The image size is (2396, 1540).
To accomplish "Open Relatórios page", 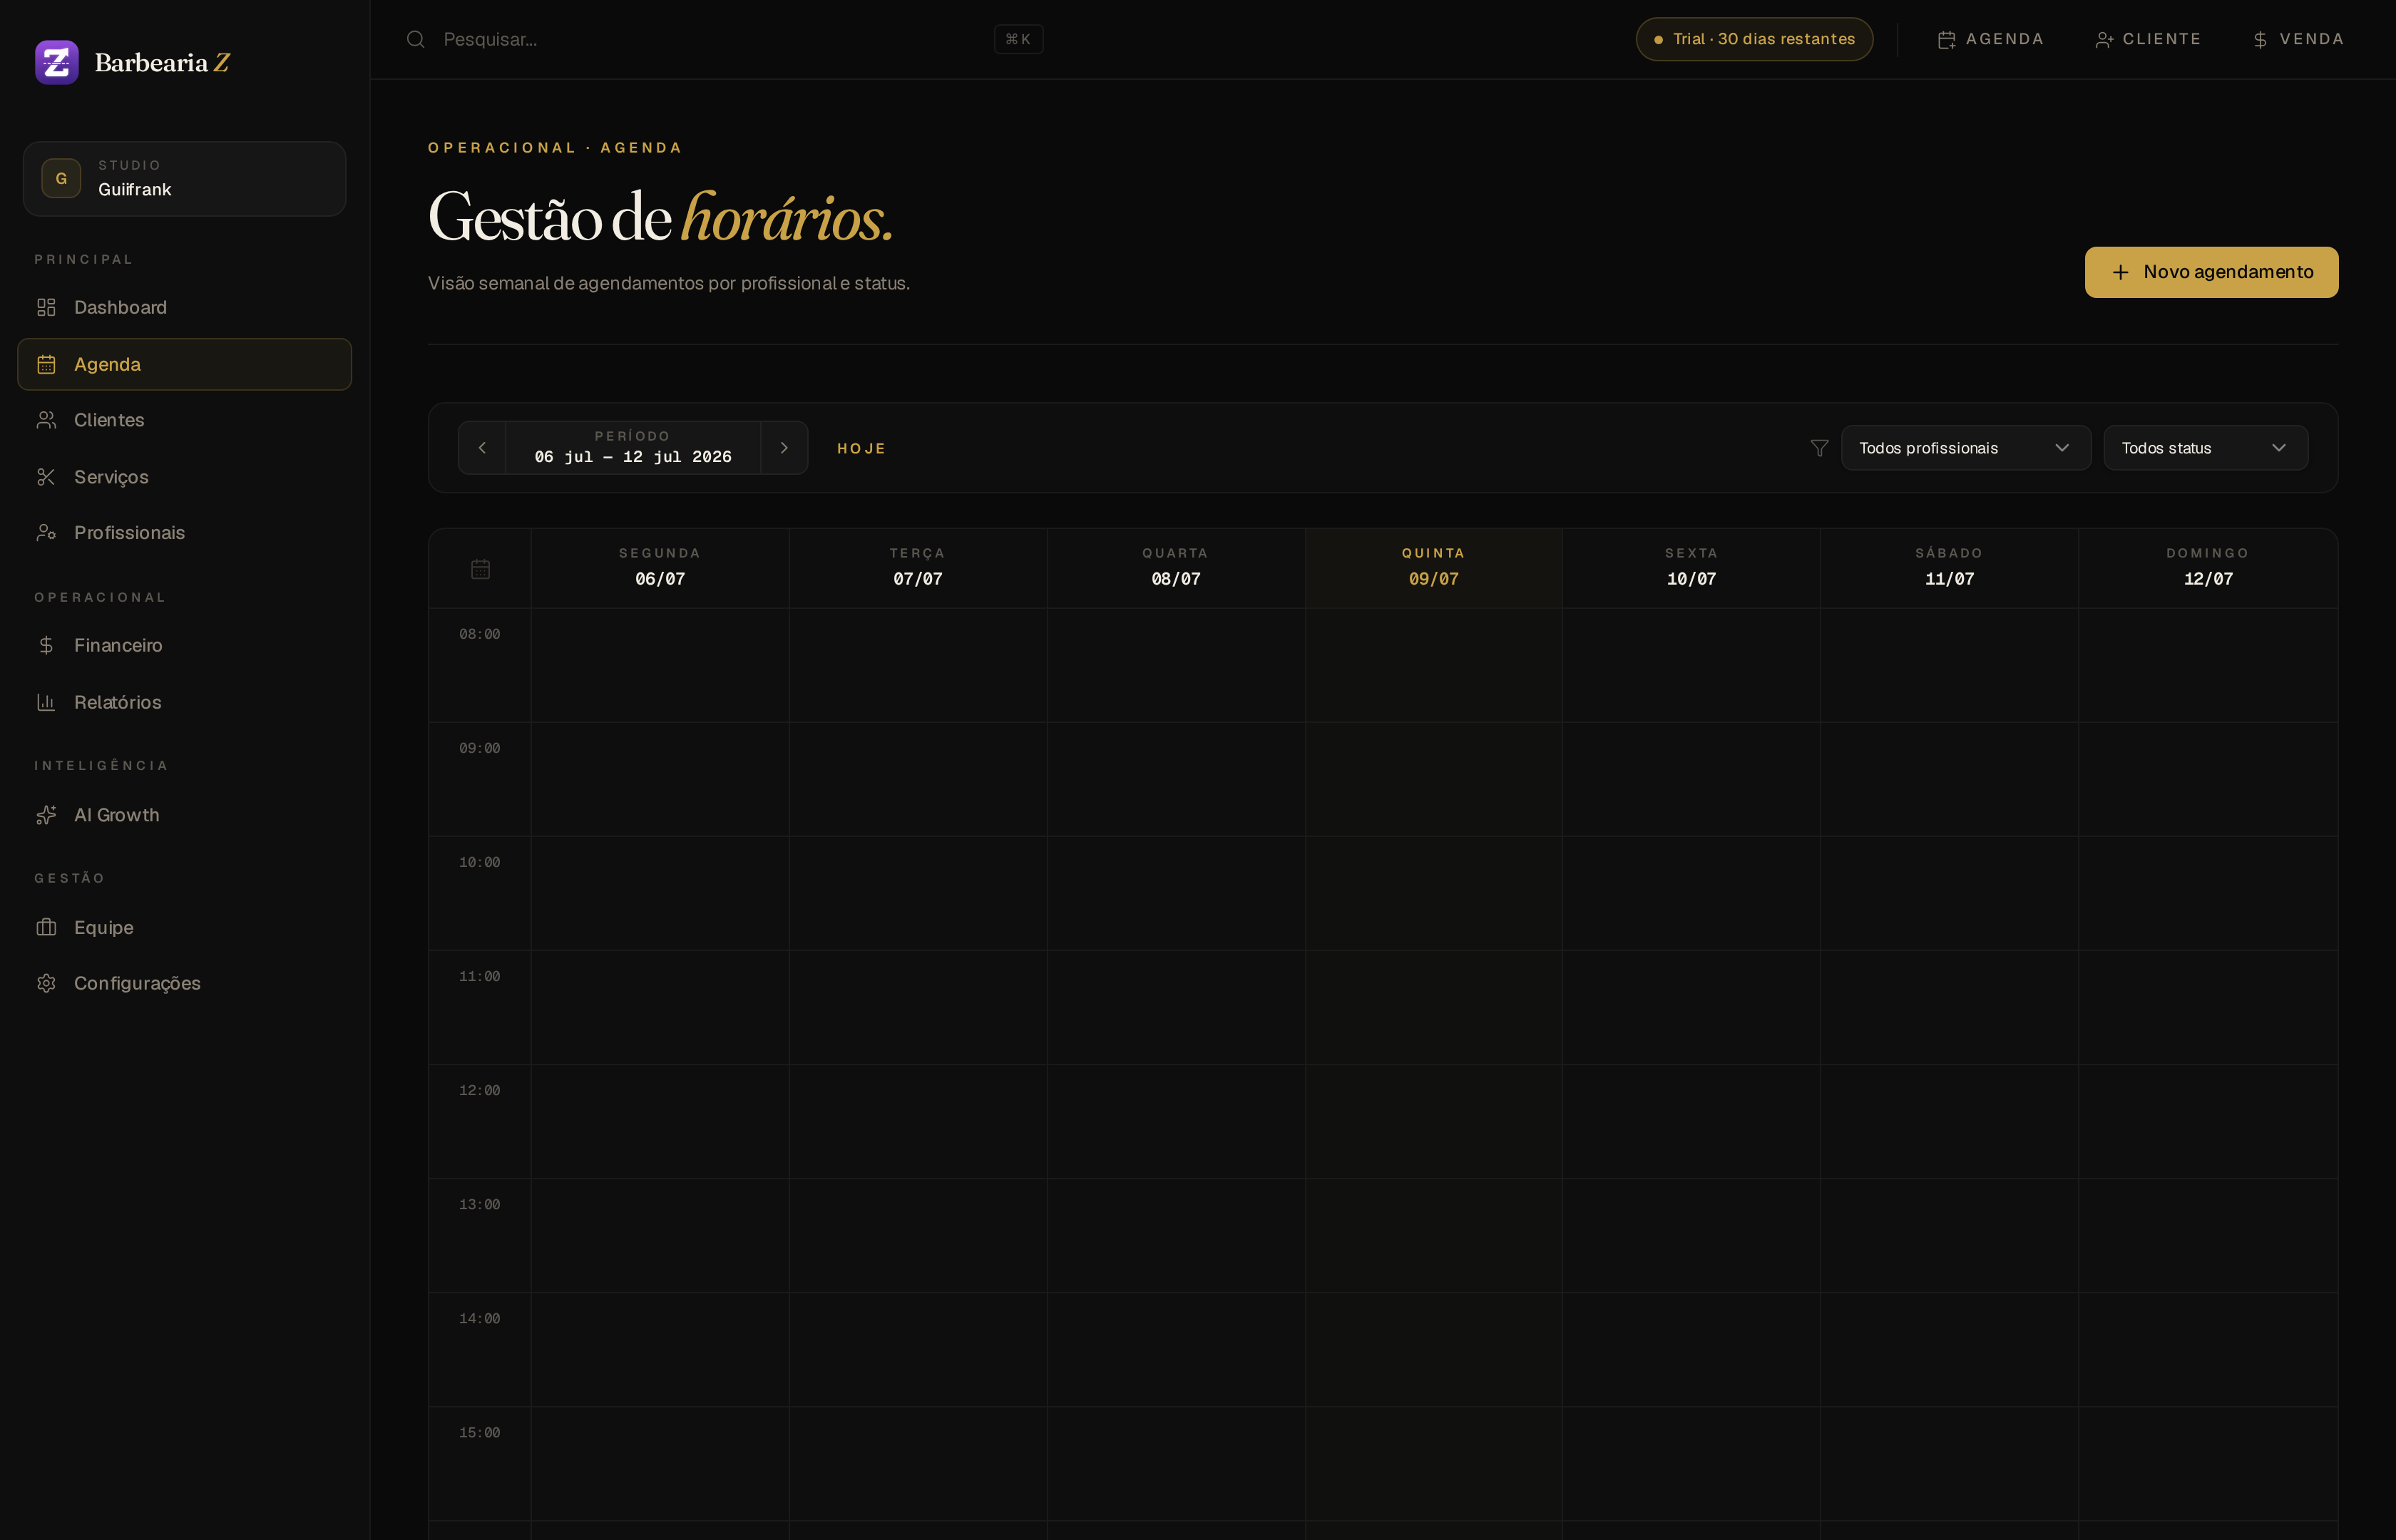I will (x=185, y=702).
